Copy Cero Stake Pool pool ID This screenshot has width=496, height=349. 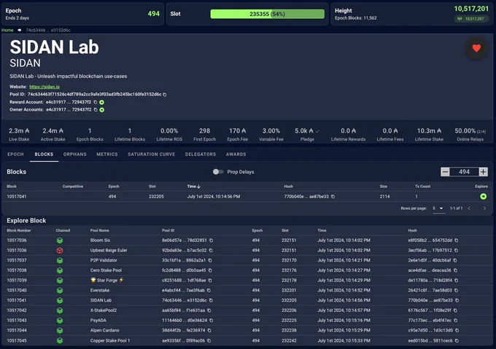pyautogui.click(x=210, y=270)
